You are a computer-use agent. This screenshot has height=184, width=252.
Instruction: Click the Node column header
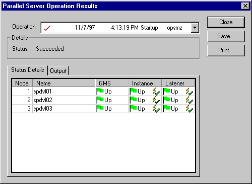tap(22, 83)
